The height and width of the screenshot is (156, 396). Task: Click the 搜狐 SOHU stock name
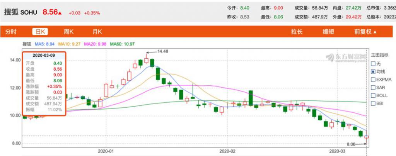click(x=20, y=12)
